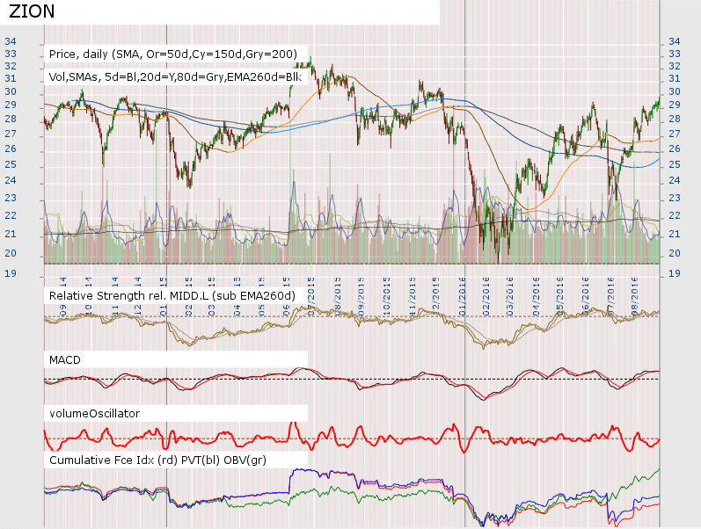Click price value 30 on the right axis
This screenshot has width=701, height=529.
pyautogui.click(x=675, y=91)
